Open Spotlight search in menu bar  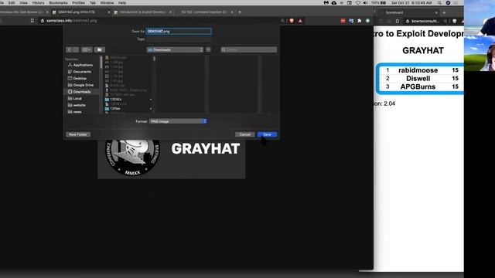tap(439, 2)
